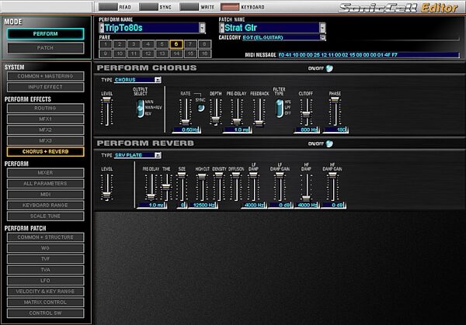
Task: Click the chorus DEPTH slider
Action: (x=216, y=111)
